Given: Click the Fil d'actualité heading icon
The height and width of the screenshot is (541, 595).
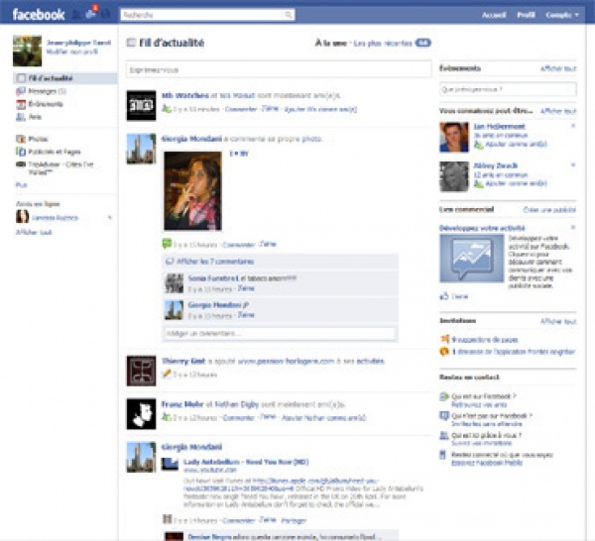Looking at the screenshot, I should [x=131, y=43].
